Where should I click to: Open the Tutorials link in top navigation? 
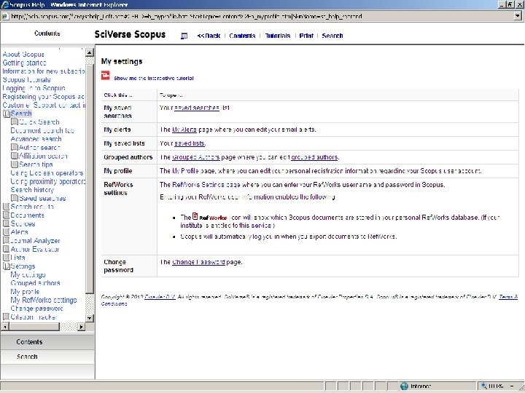(x=278, y=36)
